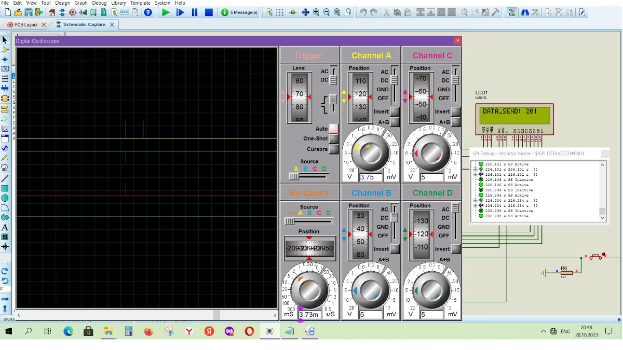Open the Home page icon in toolbar

tap(52, 12)
